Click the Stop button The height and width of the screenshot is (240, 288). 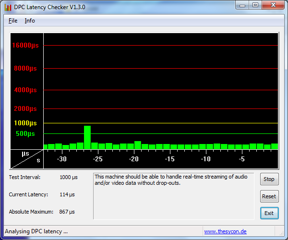click(x=269, y=179)
